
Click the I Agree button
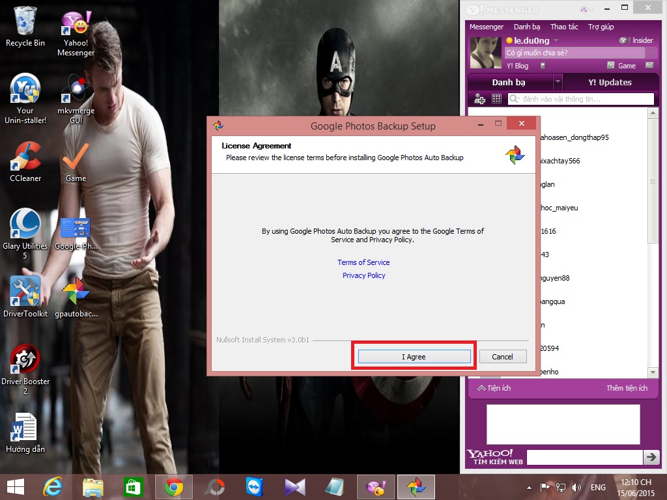pos(414,357)
